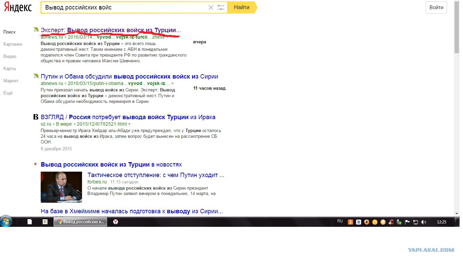Open the grid-style taskbar icon
The width and height of the screenshot is (463, 260).
coord(45,222)
